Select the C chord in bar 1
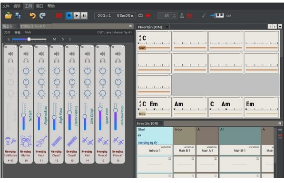The width and height of the screenshot is (284, 183). pyautogui.click(x=144, y=38)
